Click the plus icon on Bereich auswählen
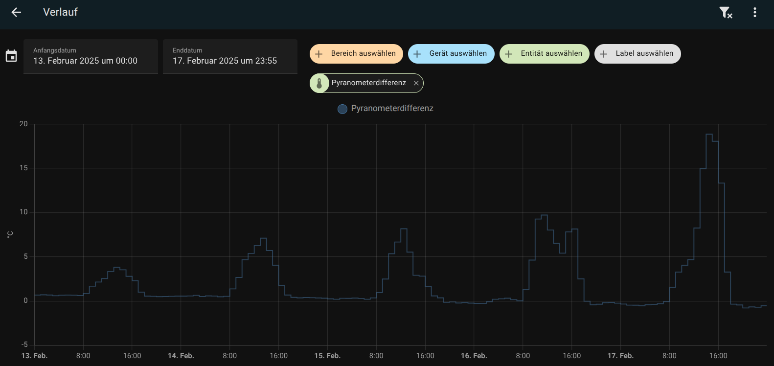Image resolution: width=774 pixels, height=366 pixels. click(319, 54)
